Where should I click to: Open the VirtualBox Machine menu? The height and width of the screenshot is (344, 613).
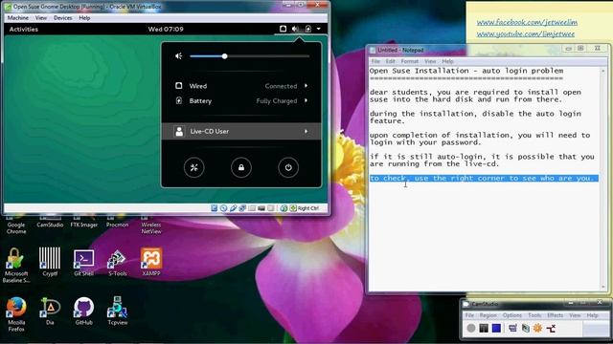tap(17, 18)
